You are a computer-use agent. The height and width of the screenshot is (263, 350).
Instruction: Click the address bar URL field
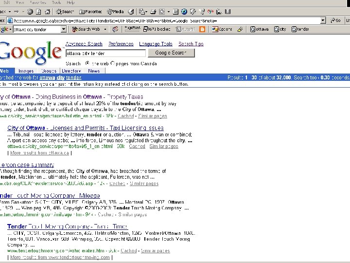tap(167, 21)
